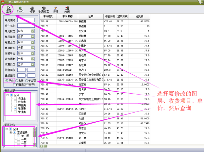Sort by the 住户 column header
This screenshot has width=204, height=152.
tap(91, 17)
